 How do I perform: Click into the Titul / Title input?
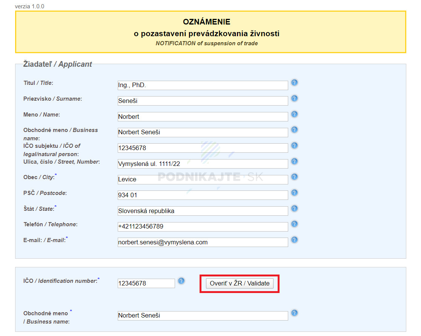point(203,85)
